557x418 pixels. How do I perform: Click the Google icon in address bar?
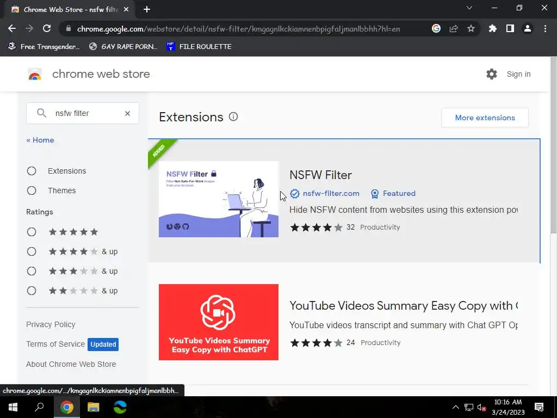[436, 28]
